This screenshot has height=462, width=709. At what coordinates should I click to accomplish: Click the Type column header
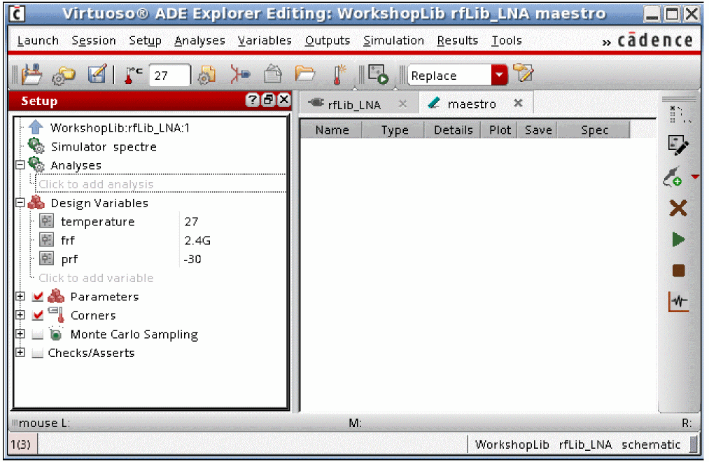coord(394,130)
